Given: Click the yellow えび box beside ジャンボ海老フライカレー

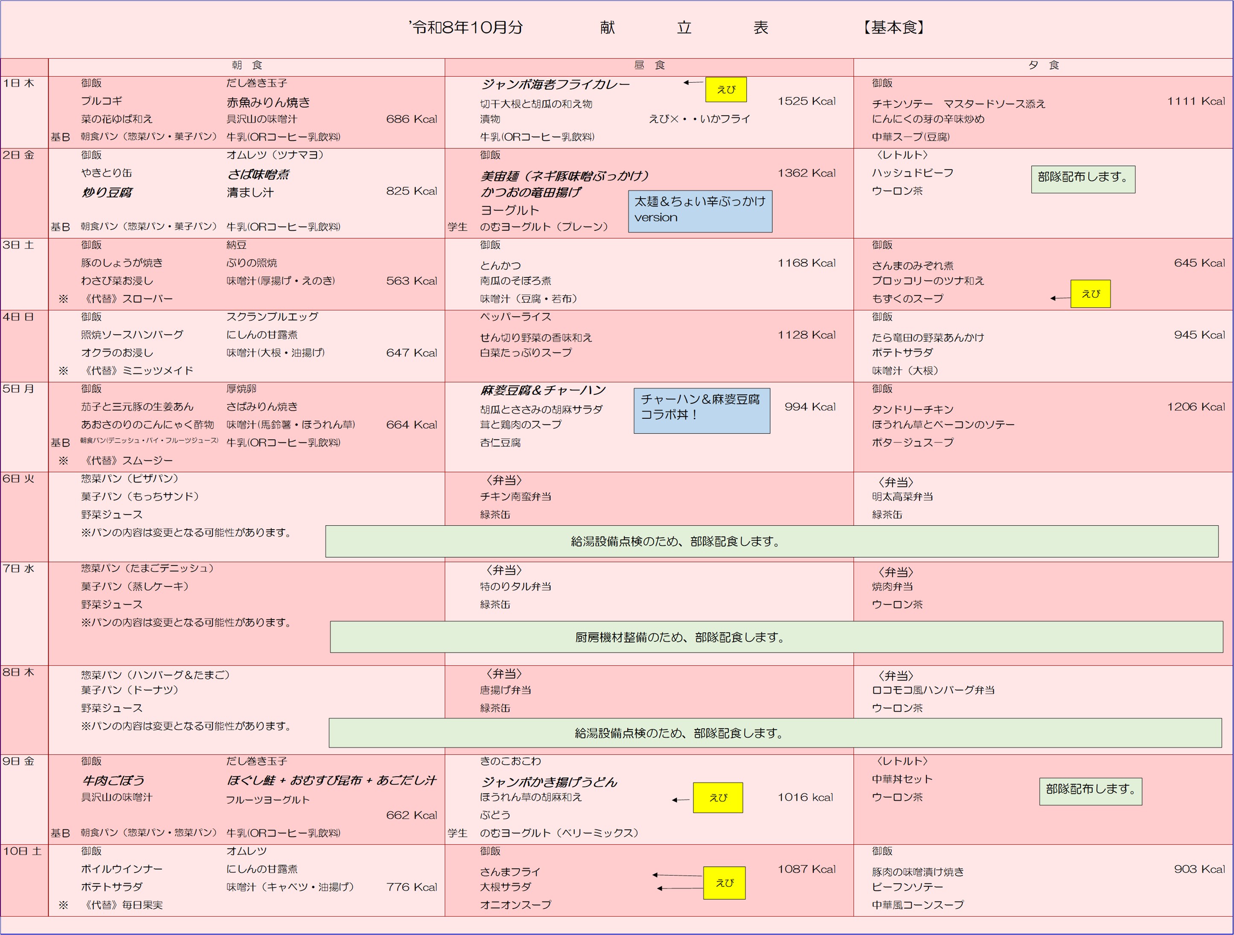Looking at the screenshot, I should pos(726,90).
